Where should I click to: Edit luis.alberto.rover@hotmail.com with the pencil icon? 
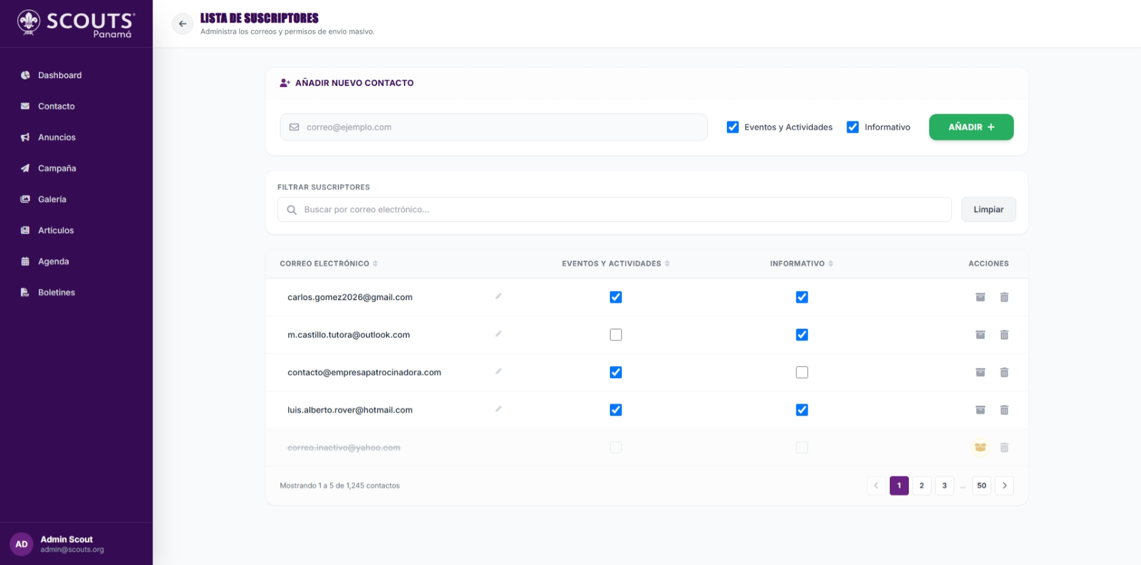pos(499,409)
